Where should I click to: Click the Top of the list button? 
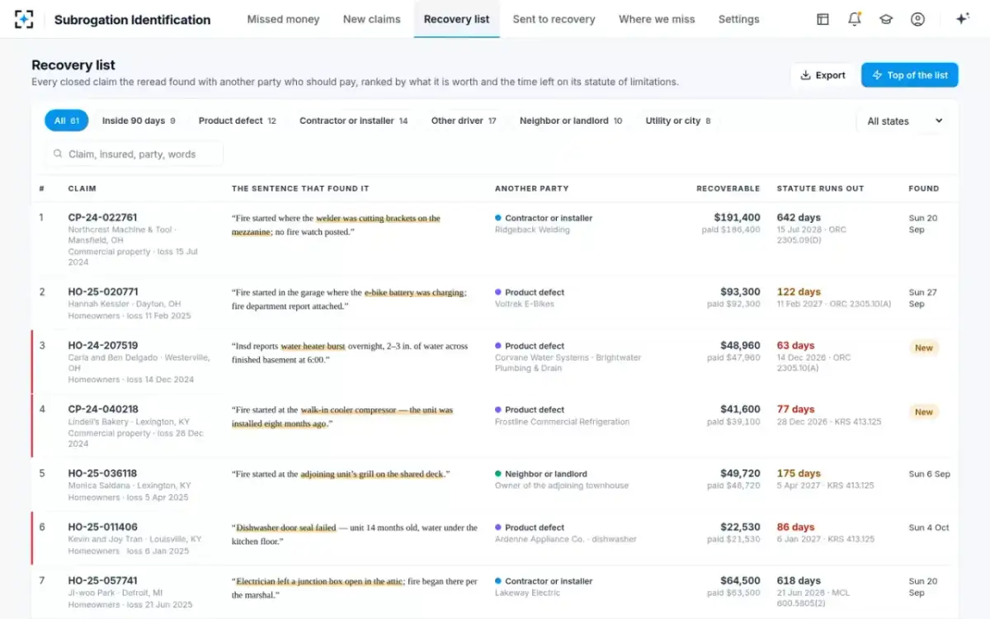tap(910, 75)
